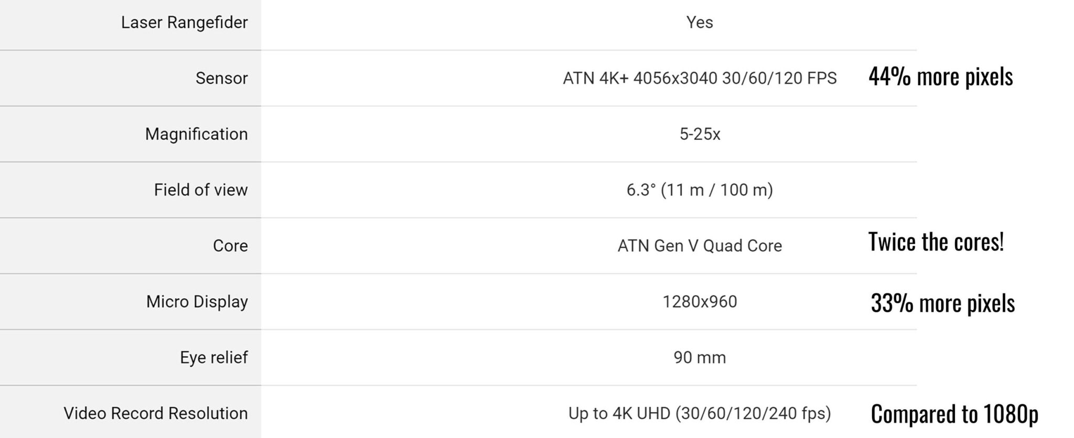Click the 'Twice the cores!' annotation
The image size is (1074, 438).
[x=936, y=242]
